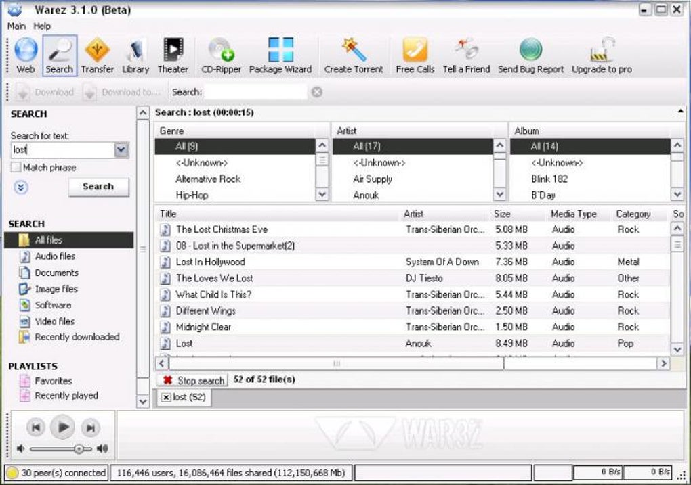Sort results by Media Type column

tap(578, 214)
